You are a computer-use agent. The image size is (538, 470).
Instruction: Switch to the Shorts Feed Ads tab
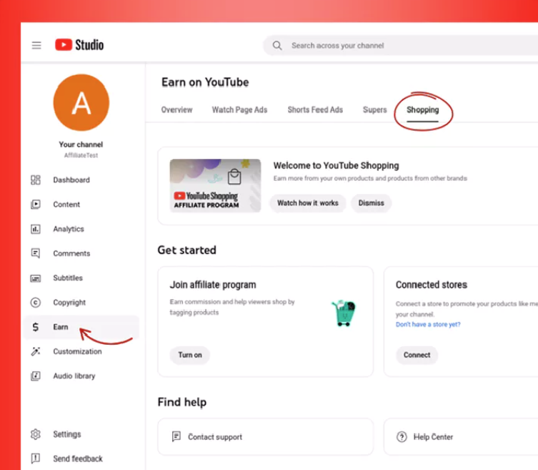tap(315, 109)
